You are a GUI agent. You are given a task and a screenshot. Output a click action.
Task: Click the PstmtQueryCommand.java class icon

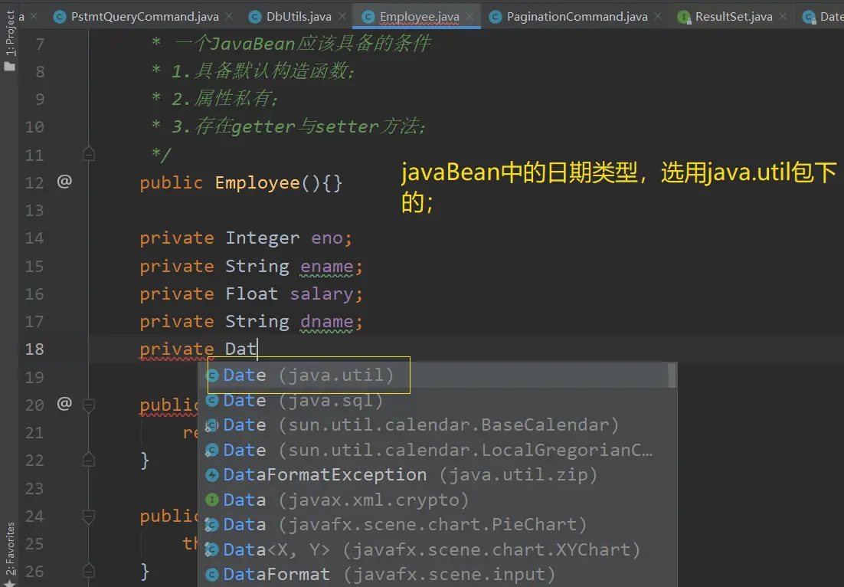pos(60,17)
